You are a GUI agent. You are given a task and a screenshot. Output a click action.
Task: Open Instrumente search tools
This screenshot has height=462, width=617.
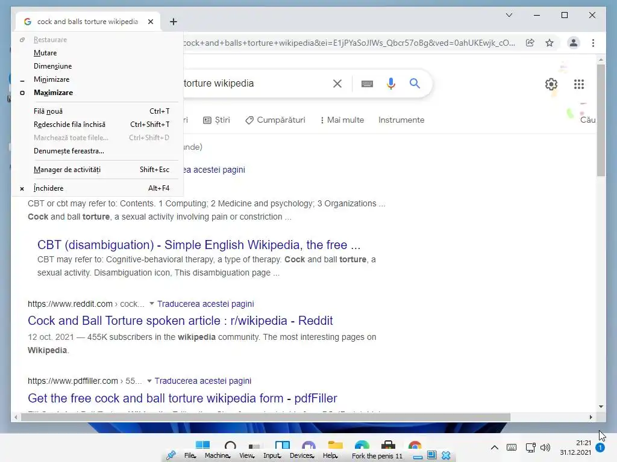[401, 120]
